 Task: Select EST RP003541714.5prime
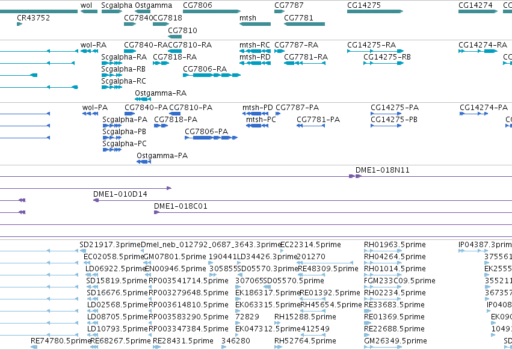click(188, 281)
